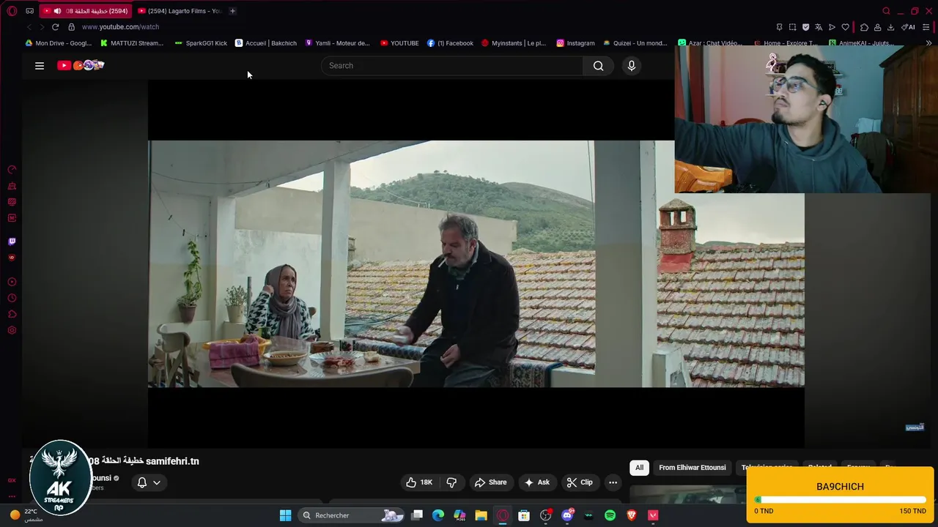Screen dimensions: 938x527
Task: Like the video with 18K likes
Action: click(419, 482)
